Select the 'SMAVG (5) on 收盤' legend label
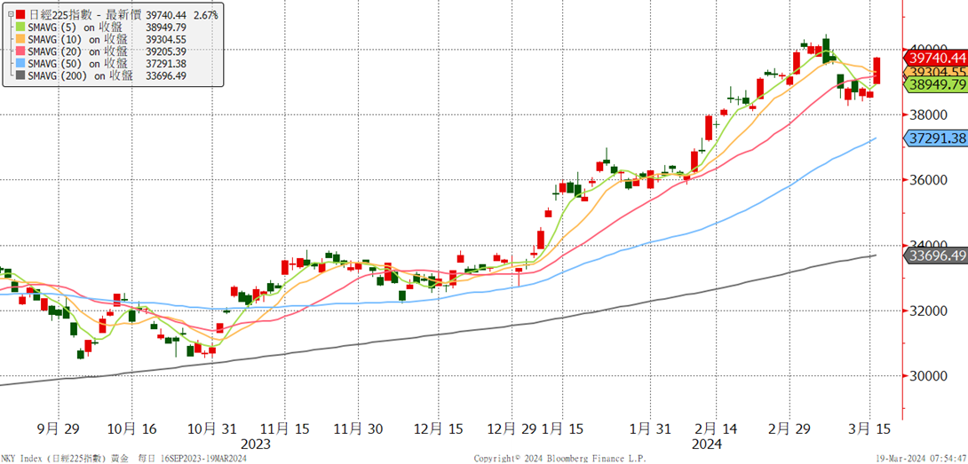Screen dimensions: 968x464 point(75,26)
